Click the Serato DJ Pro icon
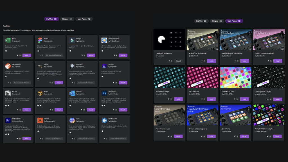 (x=104, y=120)
